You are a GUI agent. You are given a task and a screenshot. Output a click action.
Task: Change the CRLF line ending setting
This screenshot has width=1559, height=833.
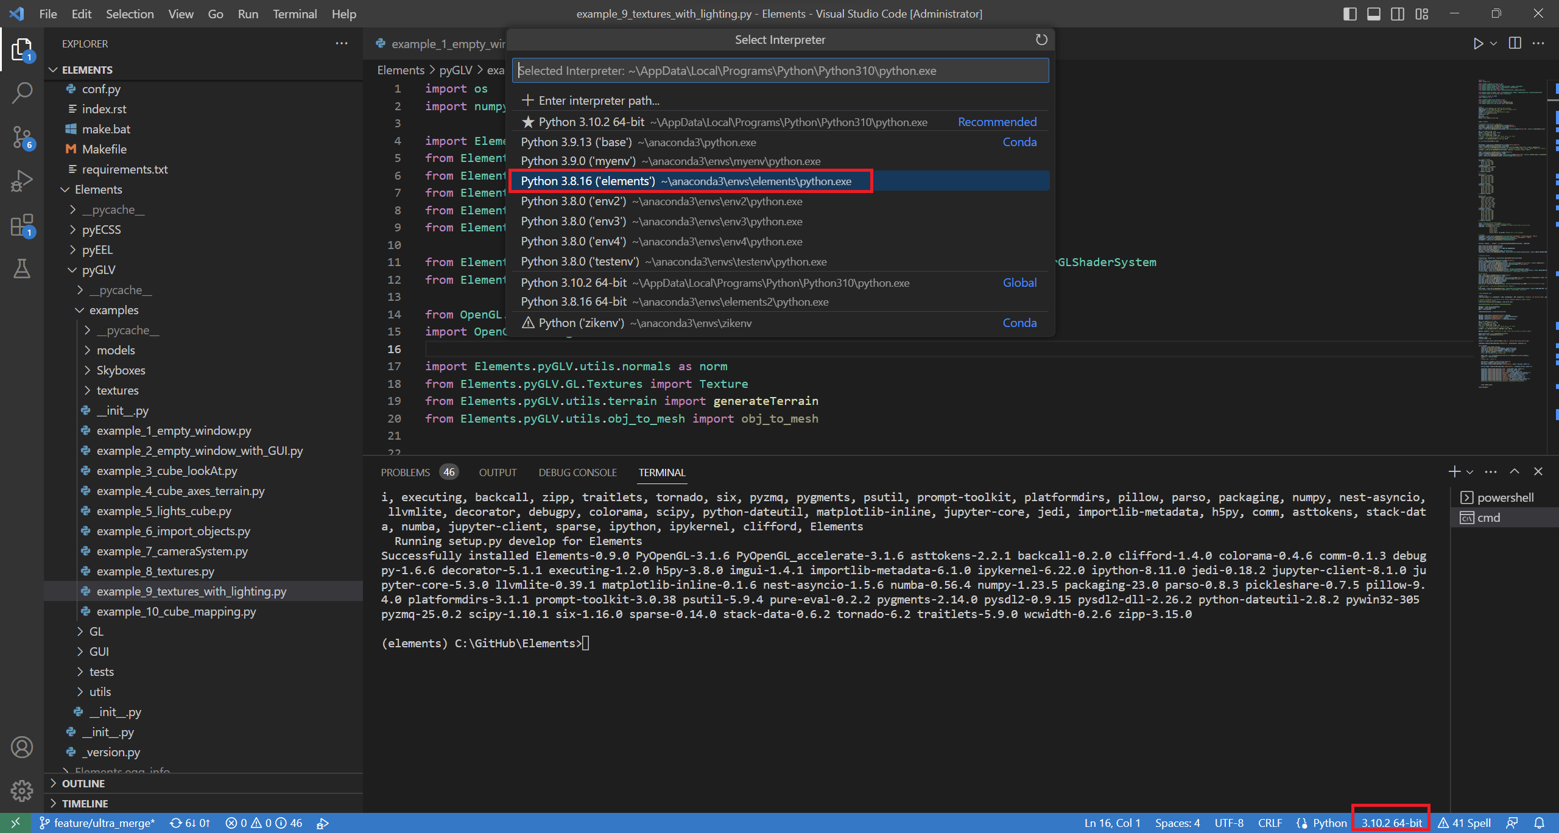1270,823
